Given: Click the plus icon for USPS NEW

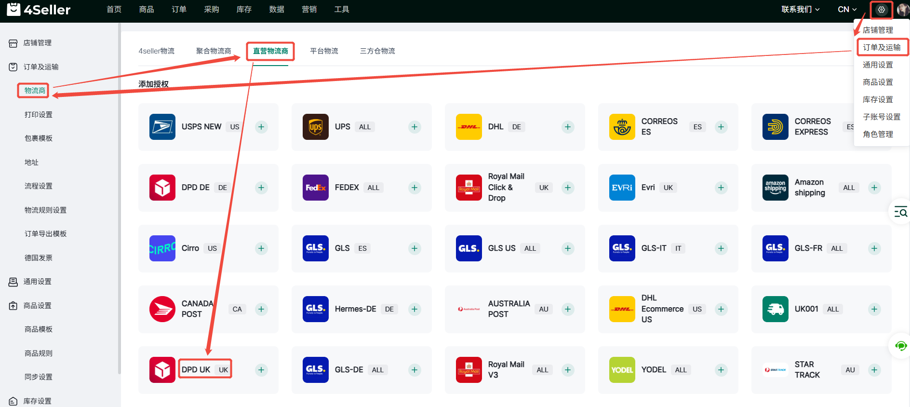Looking at the screenshot, I should pos(261,127).
